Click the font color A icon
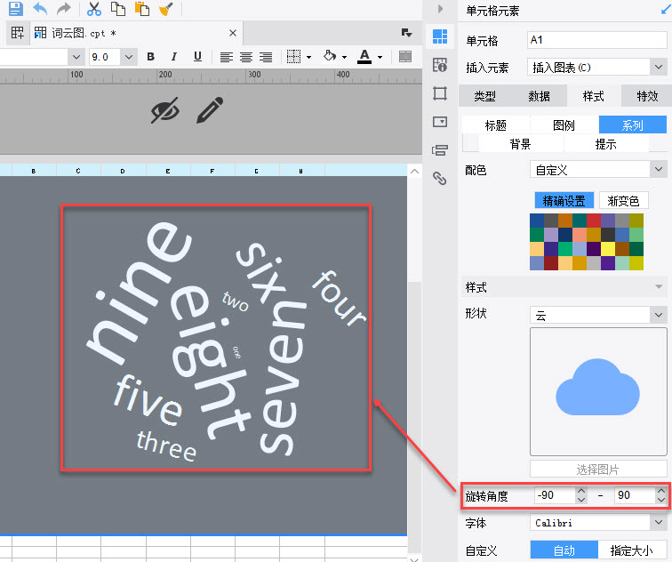 pyautogui.click(x=364, y=57)
